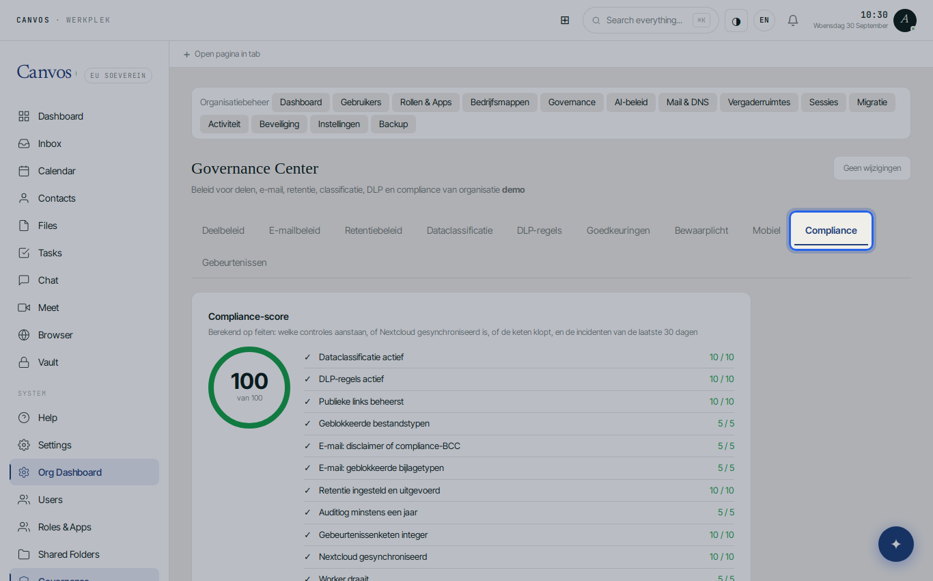The height and width of the screenshot is (581, 933).
Task: Click the notifications bell icon
Action: (x=793, y=21)
